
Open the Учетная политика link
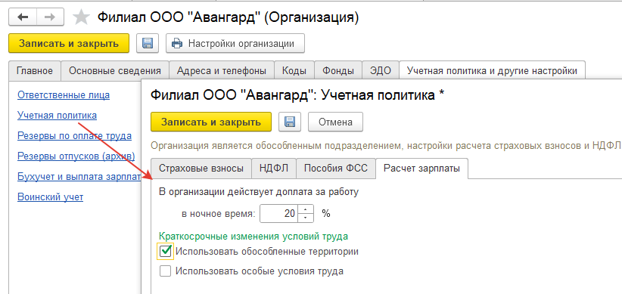coord(57,116)
